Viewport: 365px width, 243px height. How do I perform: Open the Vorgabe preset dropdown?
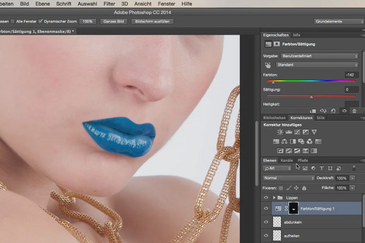pyautogui.click(x=319, y=56)
